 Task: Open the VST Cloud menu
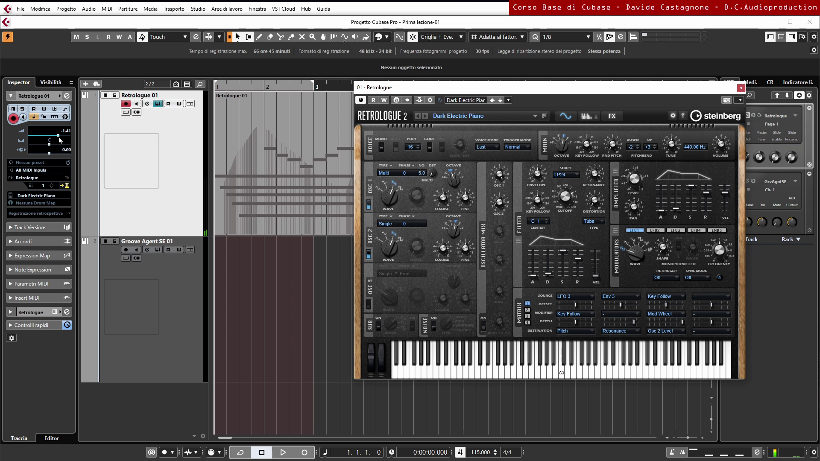[x=284, y=9]
